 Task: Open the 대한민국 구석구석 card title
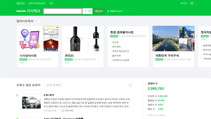(x=167, y=56)
